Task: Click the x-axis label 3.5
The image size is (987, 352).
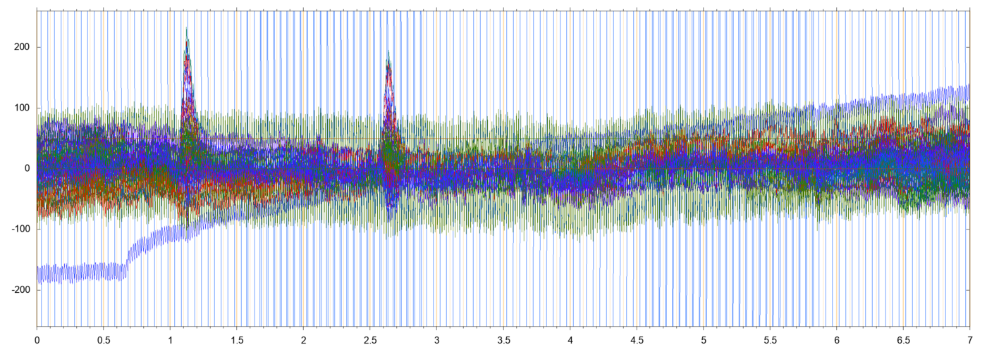Action: 503,339
